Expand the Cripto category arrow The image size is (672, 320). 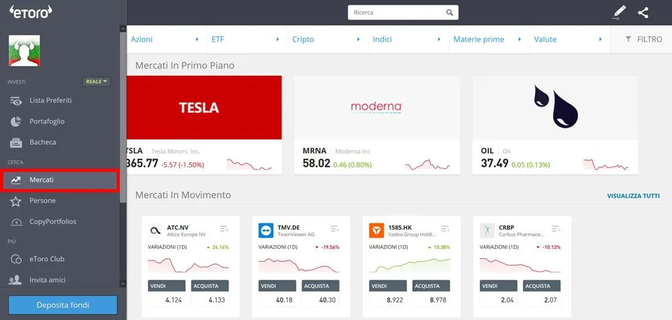click(x=358, y=40)
